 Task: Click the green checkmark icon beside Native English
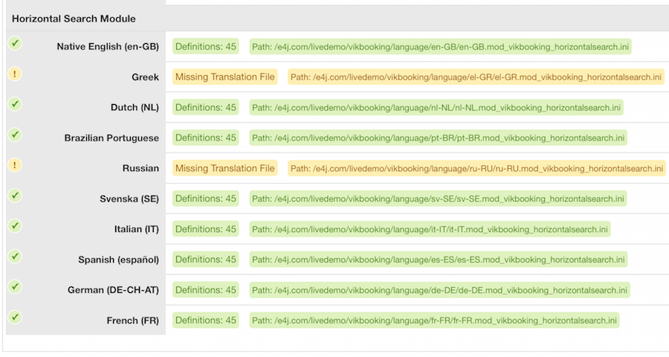[15, 43]
